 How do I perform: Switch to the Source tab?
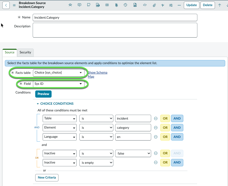click(10, 52)
